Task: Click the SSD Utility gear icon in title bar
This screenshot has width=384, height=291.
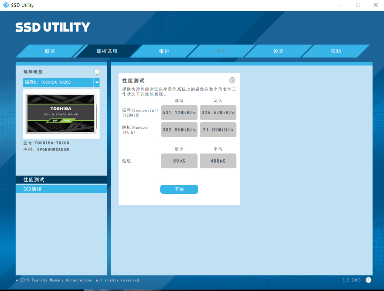Action: tap(6, 5)
